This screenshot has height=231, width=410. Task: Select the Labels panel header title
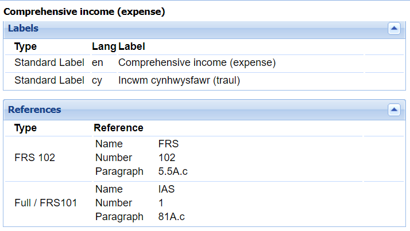click(24, 28)
